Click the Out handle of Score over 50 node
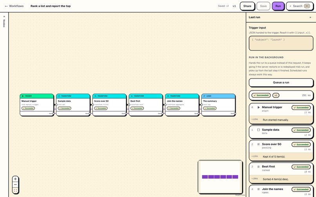The image size is (316, 197). coord(126,114)
